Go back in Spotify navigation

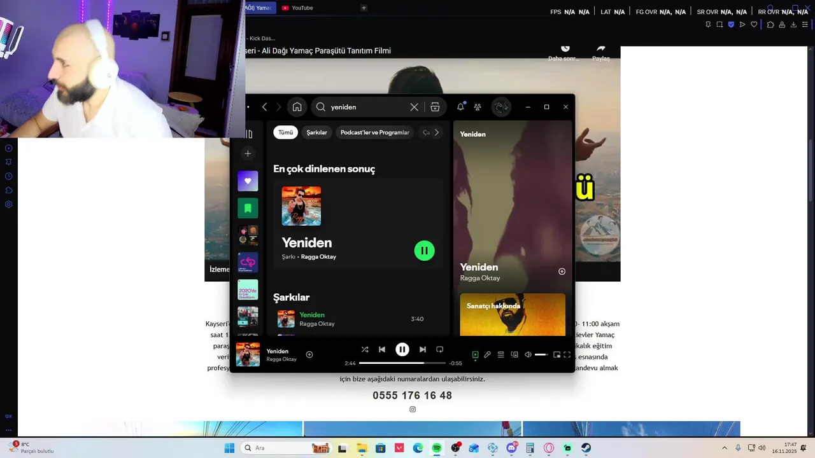264,107
